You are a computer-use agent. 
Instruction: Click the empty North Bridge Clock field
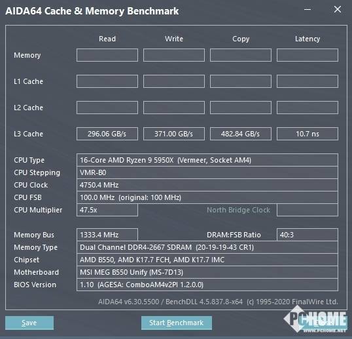point(308,210)
